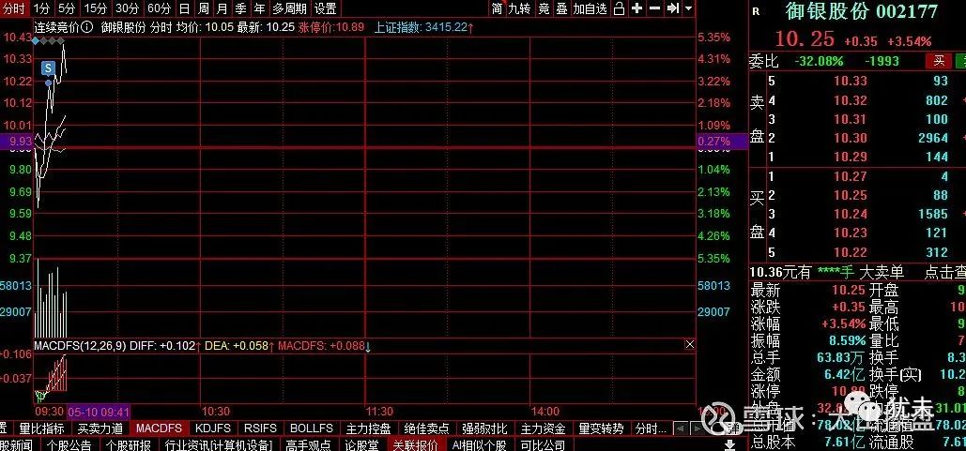Select the 买卖力道 indicator tab

(x=100, y=428)
